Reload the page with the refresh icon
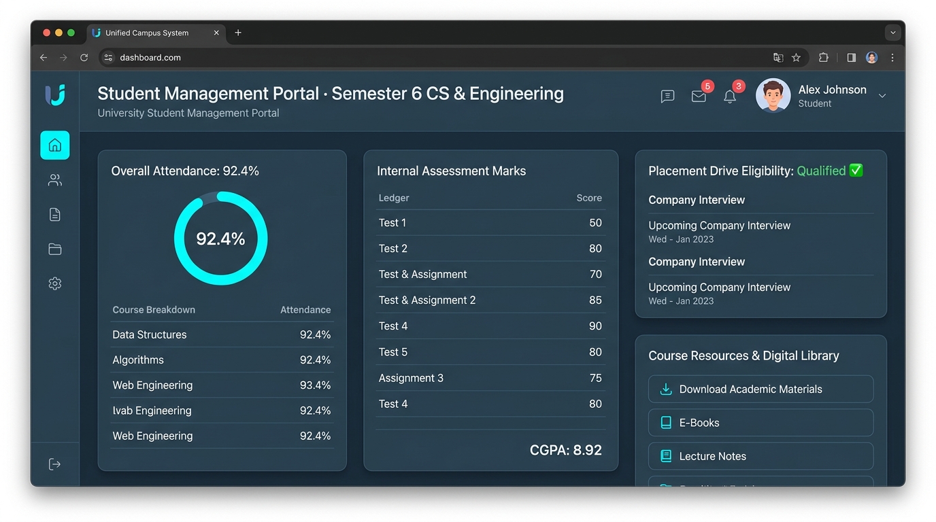The height and width of the screenshot is (522, 936). coord(84,58)
